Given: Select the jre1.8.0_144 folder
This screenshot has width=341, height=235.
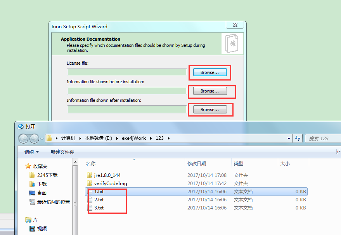Looking at the screenshot, I should click(196, 175).
